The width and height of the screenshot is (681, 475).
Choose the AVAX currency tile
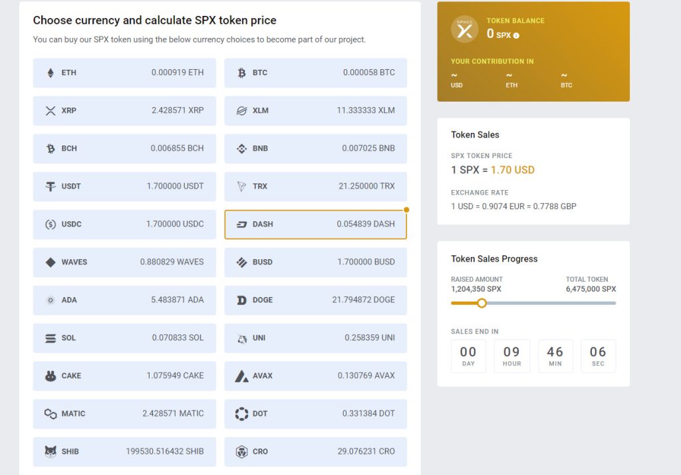315,375
